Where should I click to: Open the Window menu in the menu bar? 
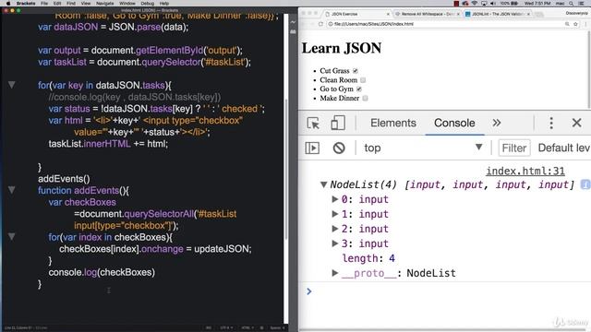pos(127,3)
